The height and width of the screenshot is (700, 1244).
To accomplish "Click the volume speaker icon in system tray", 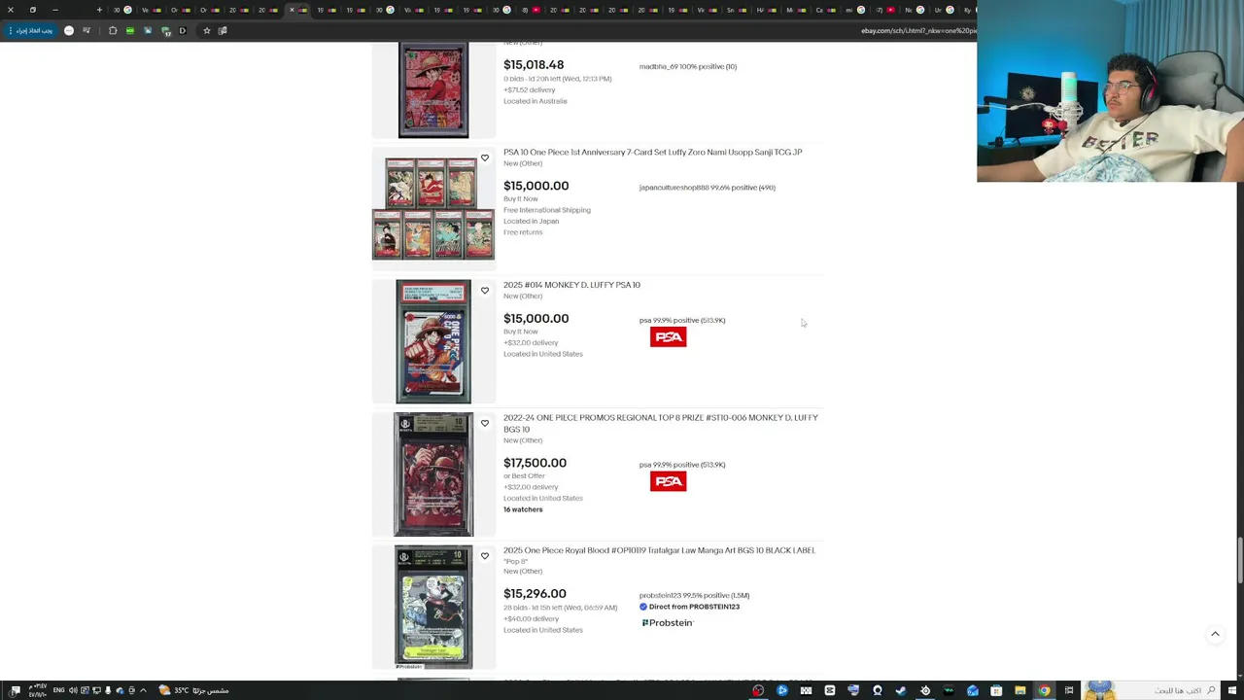I will point(73,690).
